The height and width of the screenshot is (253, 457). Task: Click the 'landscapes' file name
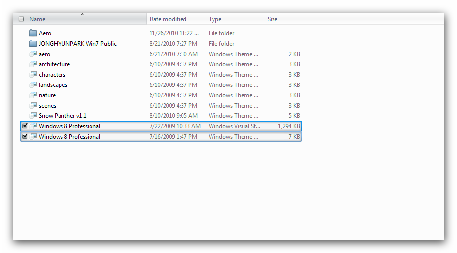[53, 85]
